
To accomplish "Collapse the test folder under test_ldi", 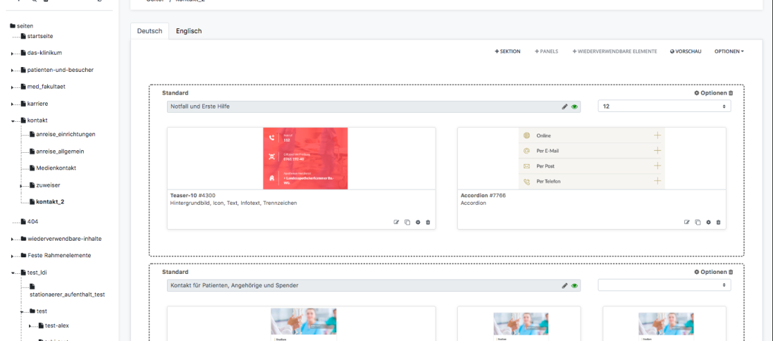I will tap(21, 311).
